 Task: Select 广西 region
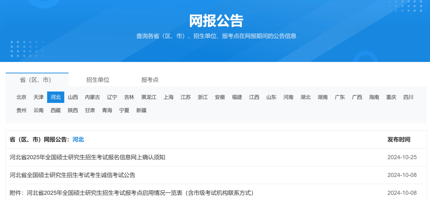(x=357, y=97)
